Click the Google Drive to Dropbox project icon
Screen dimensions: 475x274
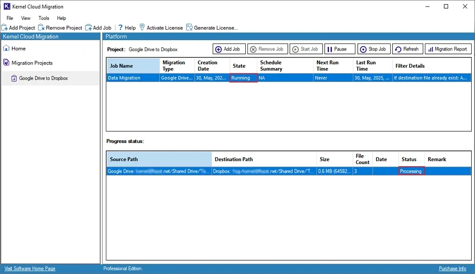click(14, 78)
